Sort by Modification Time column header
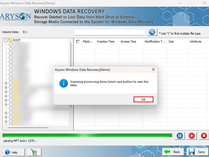The image size is (209, 157). pyautogui.click(x=155, y=42)
